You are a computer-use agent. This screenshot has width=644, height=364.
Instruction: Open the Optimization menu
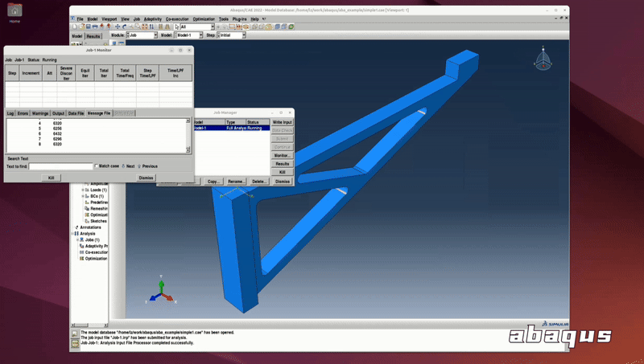point(204,18)
